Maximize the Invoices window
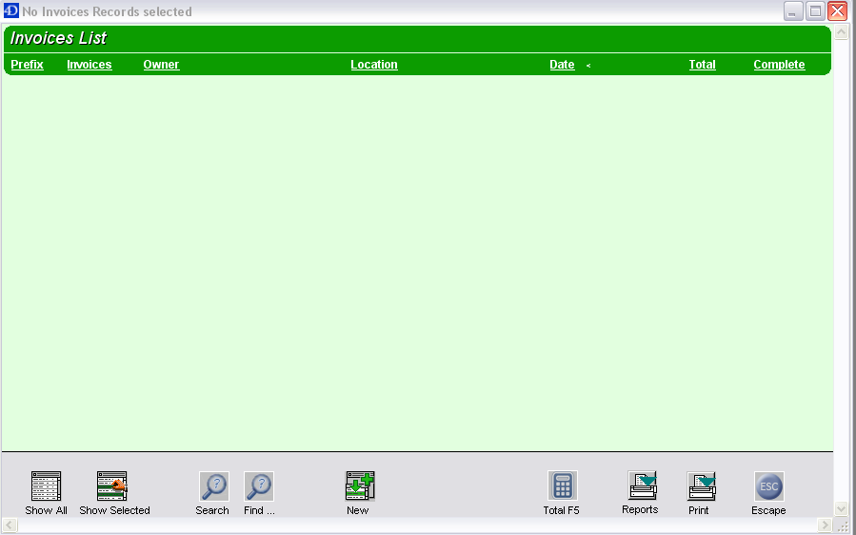 pyautogui.click(x=816, y=11)
